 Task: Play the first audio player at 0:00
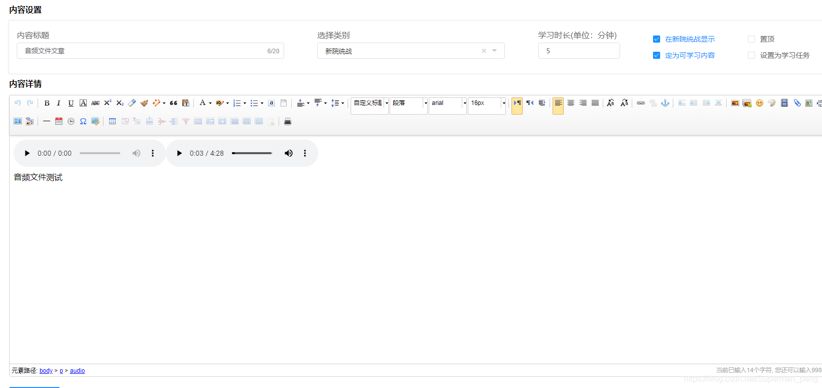point(27,153)
